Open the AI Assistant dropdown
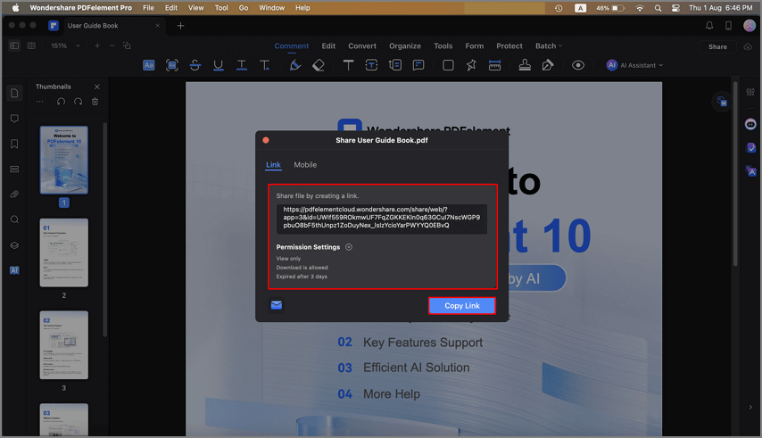The height and width of the screenshot is (438, 762). [634, 65]
